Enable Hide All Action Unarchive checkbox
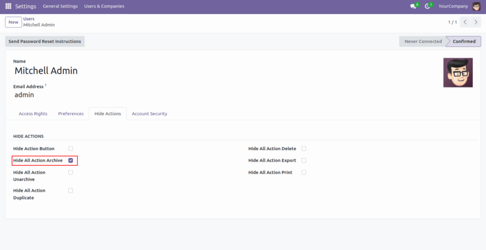 pos(71,172)
